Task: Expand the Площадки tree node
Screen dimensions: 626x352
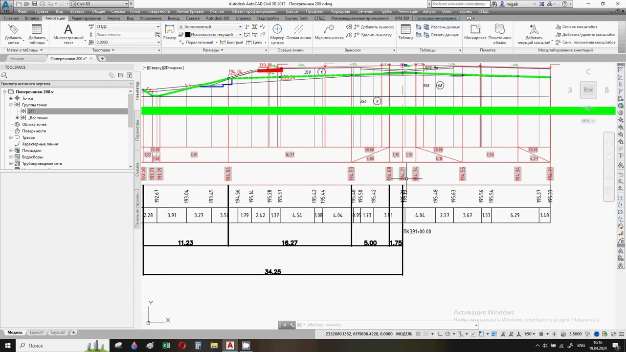Action: coord(11,151)
